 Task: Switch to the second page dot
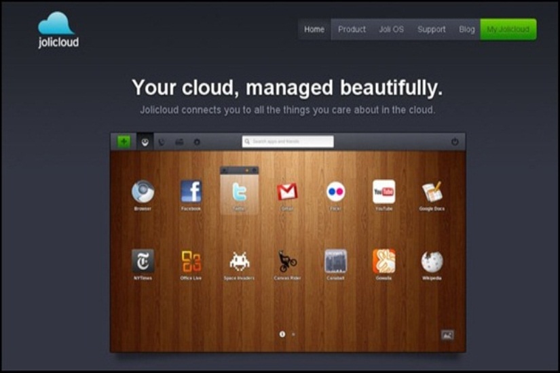point(293,334)
